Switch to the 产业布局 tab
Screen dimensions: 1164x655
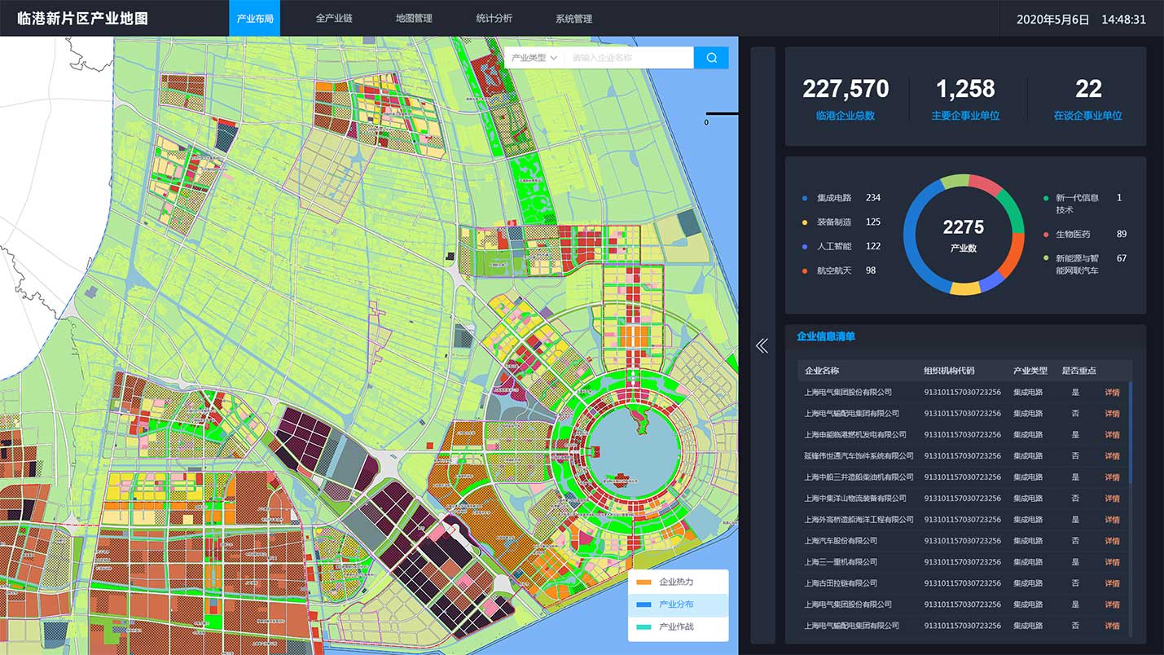[254, 19]
